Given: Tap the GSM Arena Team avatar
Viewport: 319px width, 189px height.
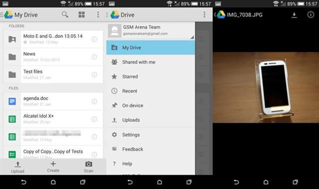Looking at the screenshot, I should coord(115,31).
